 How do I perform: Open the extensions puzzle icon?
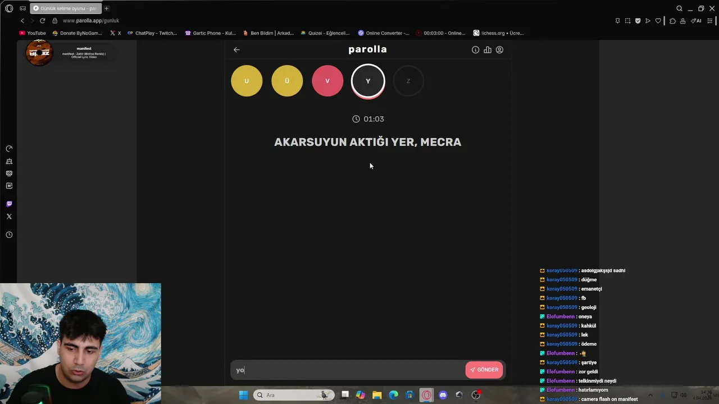click(x=672, y=21)
